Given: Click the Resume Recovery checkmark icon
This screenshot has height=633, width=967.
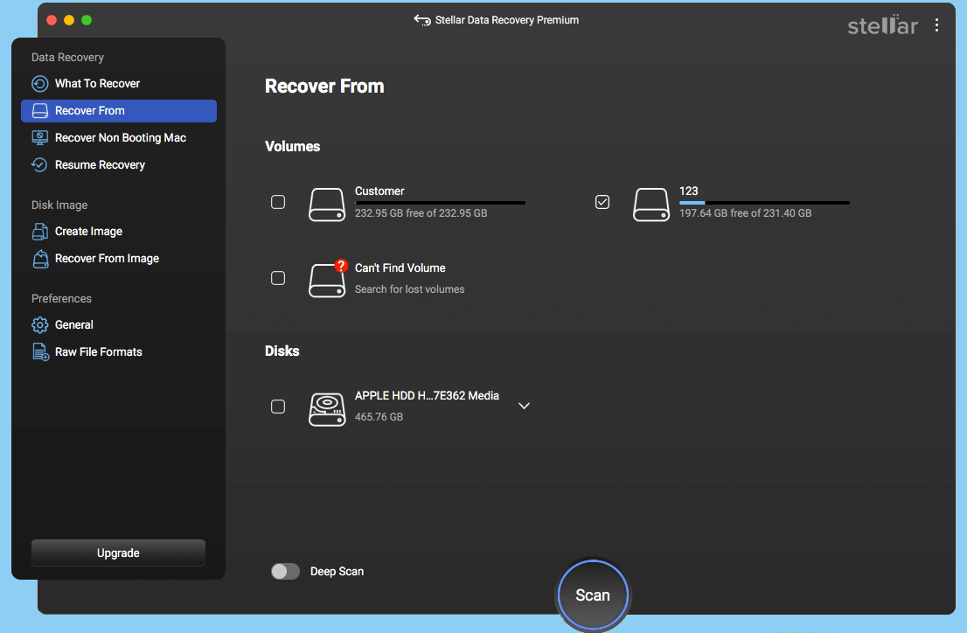Looking at the screenshot, I should 39,164.
